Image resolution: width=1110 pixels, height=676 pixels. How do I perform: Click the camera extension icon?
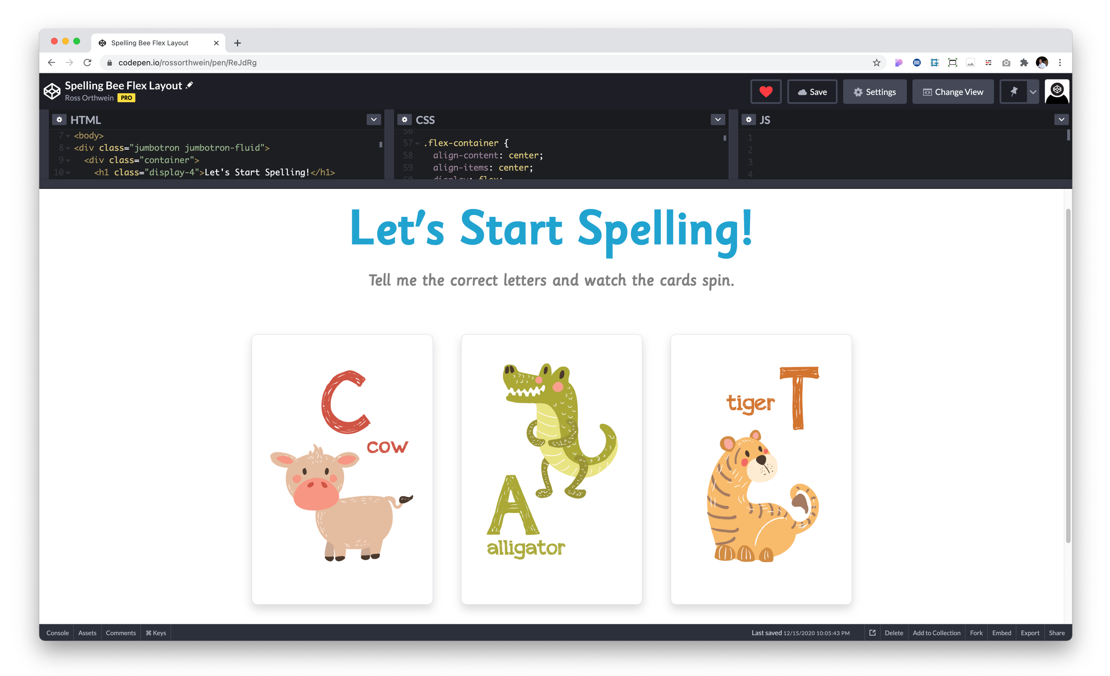1006,63
